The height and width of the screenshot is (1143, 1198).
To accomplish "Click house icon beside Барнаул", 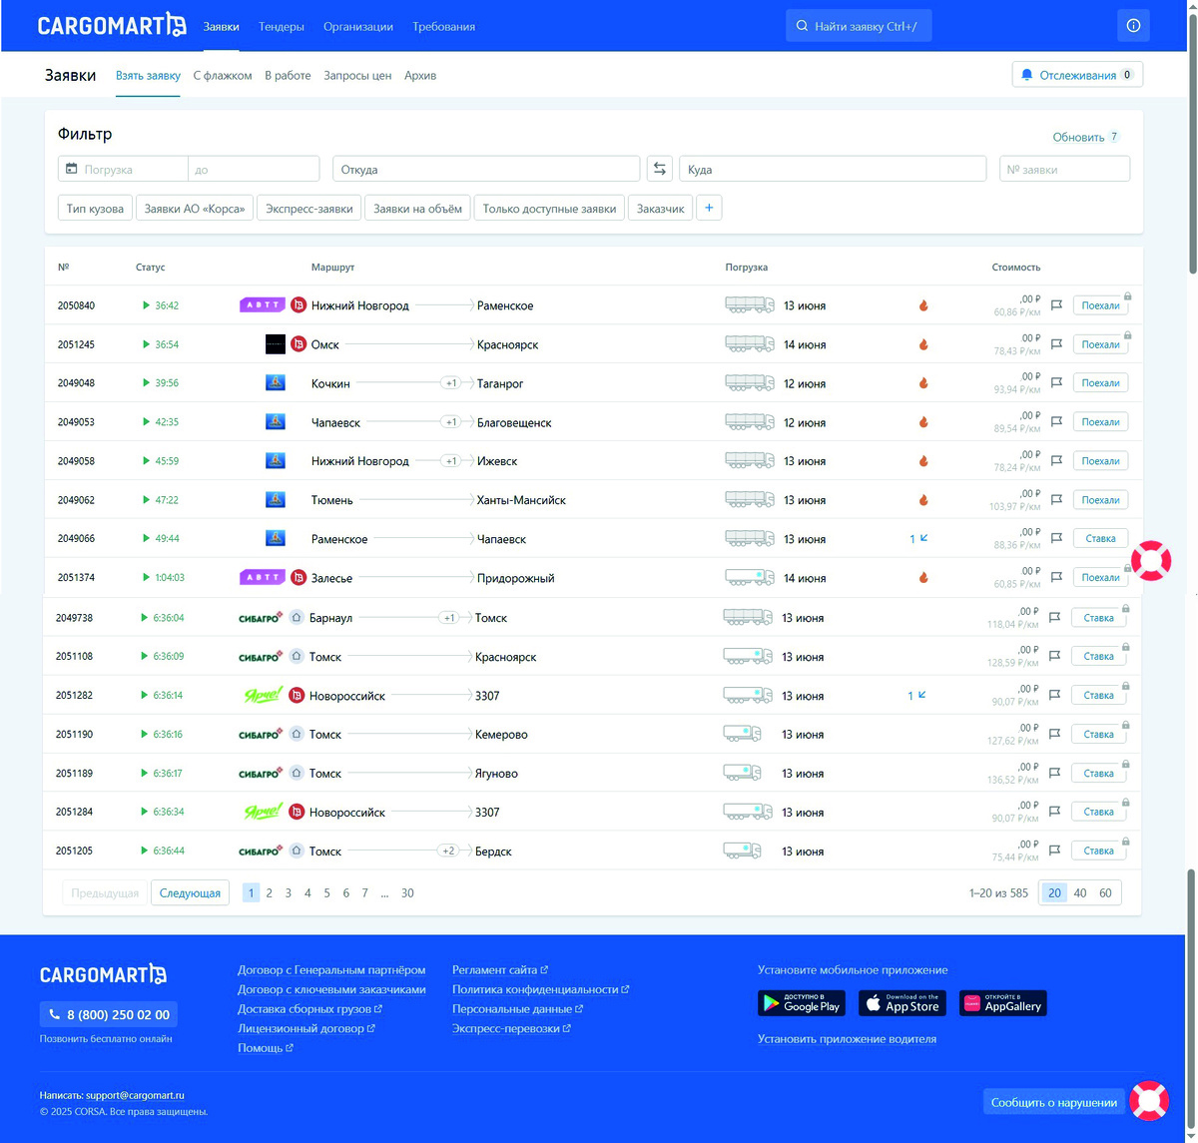I will [x=297, y=618].
